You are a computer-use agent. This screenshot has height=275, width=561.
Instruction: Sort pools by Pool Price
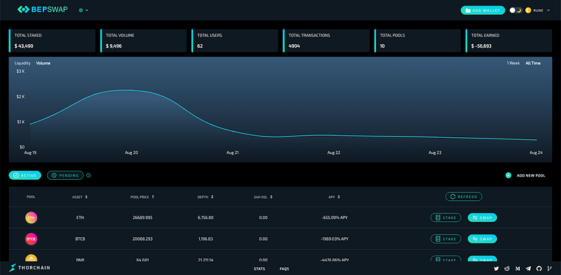tap(142, 197)
